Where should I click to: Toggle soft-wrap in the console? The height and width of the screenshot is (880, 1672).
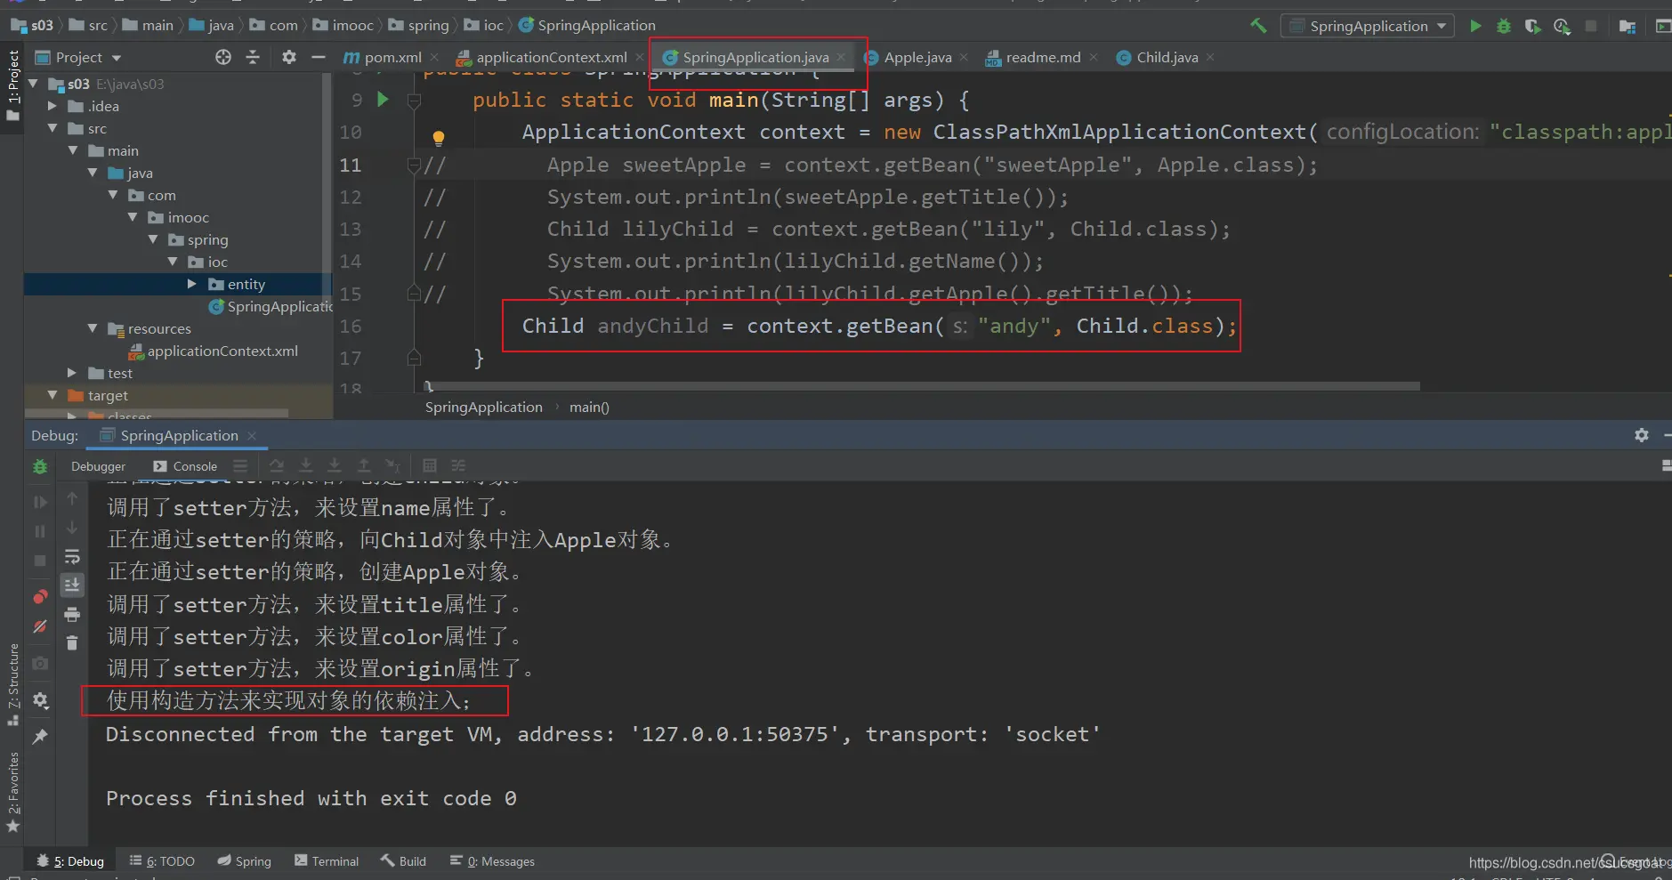pyautogui.click(x=72, y=557)
